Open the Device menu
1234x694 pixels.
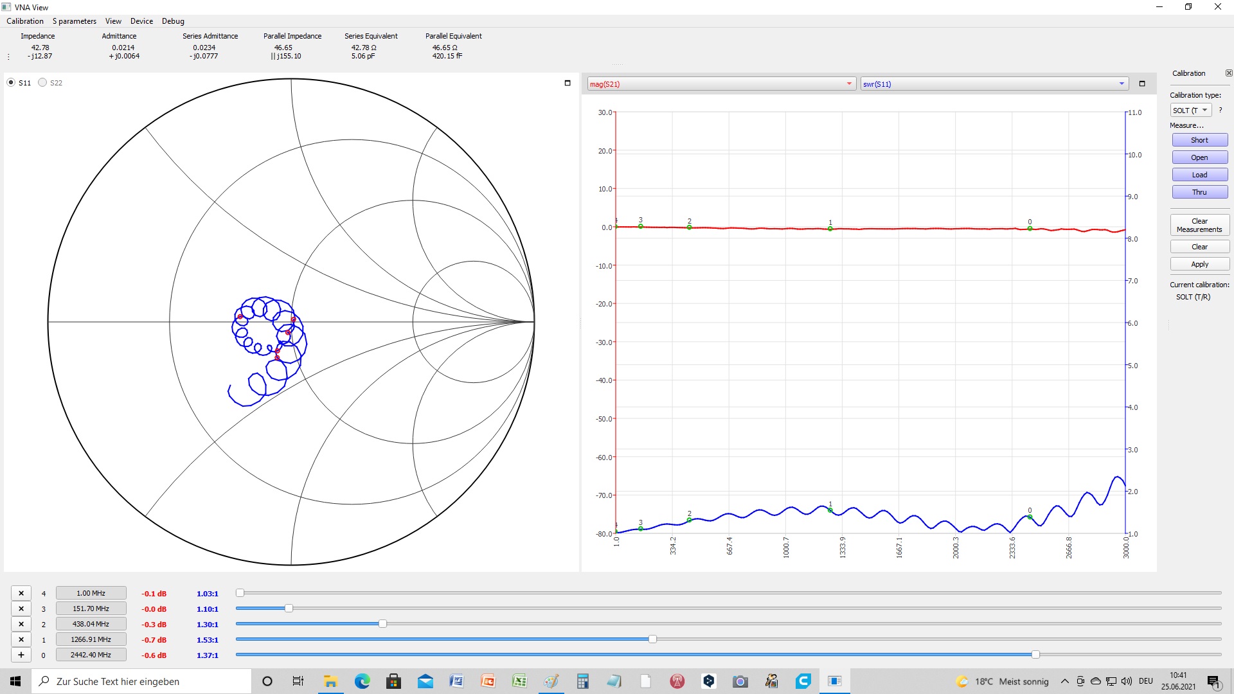point(141,21)
